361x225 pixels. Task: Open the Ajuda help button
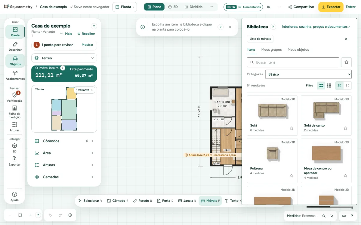[14, 196]
